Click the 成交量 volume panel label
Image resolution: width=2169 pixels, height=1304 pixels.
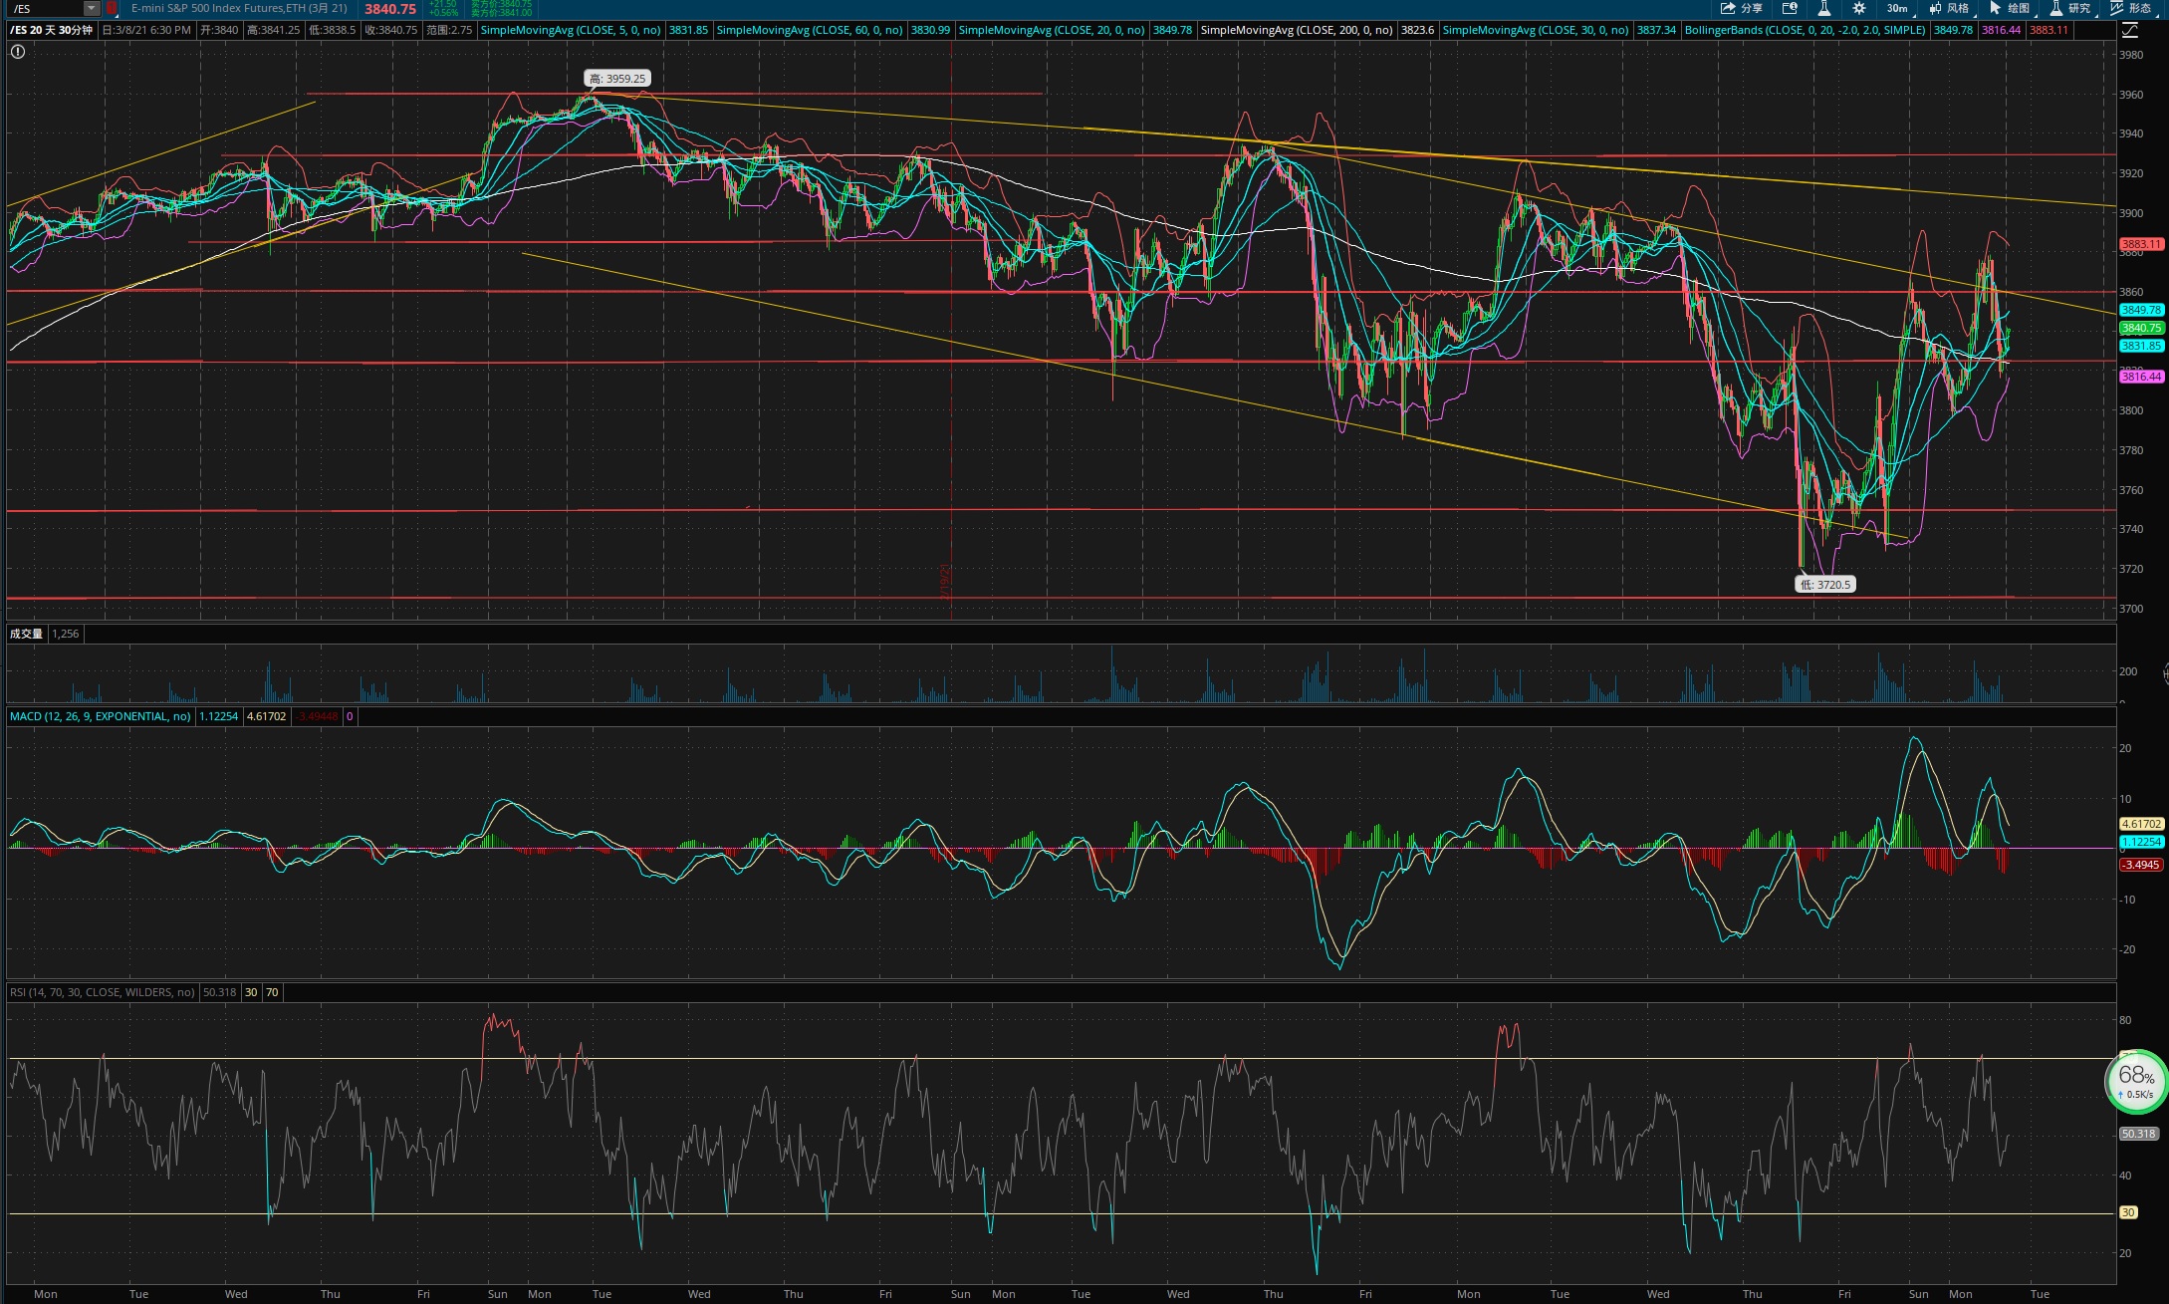(26, 634)
